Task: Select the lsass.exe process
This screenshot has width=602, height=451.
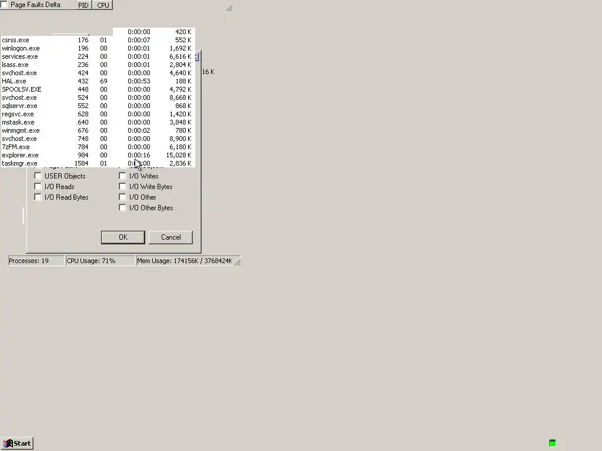Action: click(x=98, y=65)
